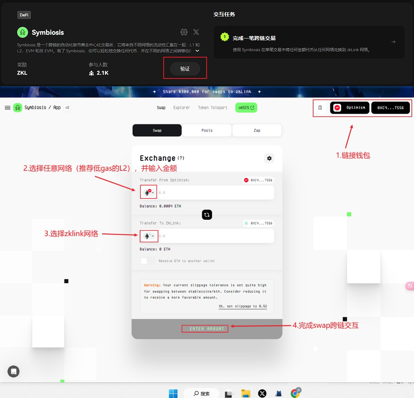Open Explorer in the top navigation
The image size is (414, 398).
coord(181,108)
